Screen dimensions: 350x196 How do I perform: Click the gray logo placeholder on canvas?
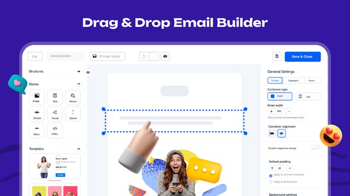(x=174, y=91)
